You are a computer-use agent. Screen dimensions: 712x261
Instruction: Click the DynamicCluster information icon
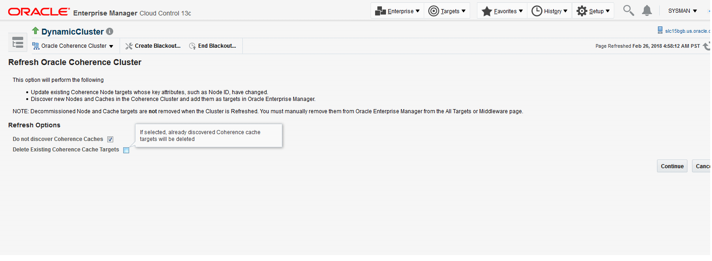pos(109,32)
